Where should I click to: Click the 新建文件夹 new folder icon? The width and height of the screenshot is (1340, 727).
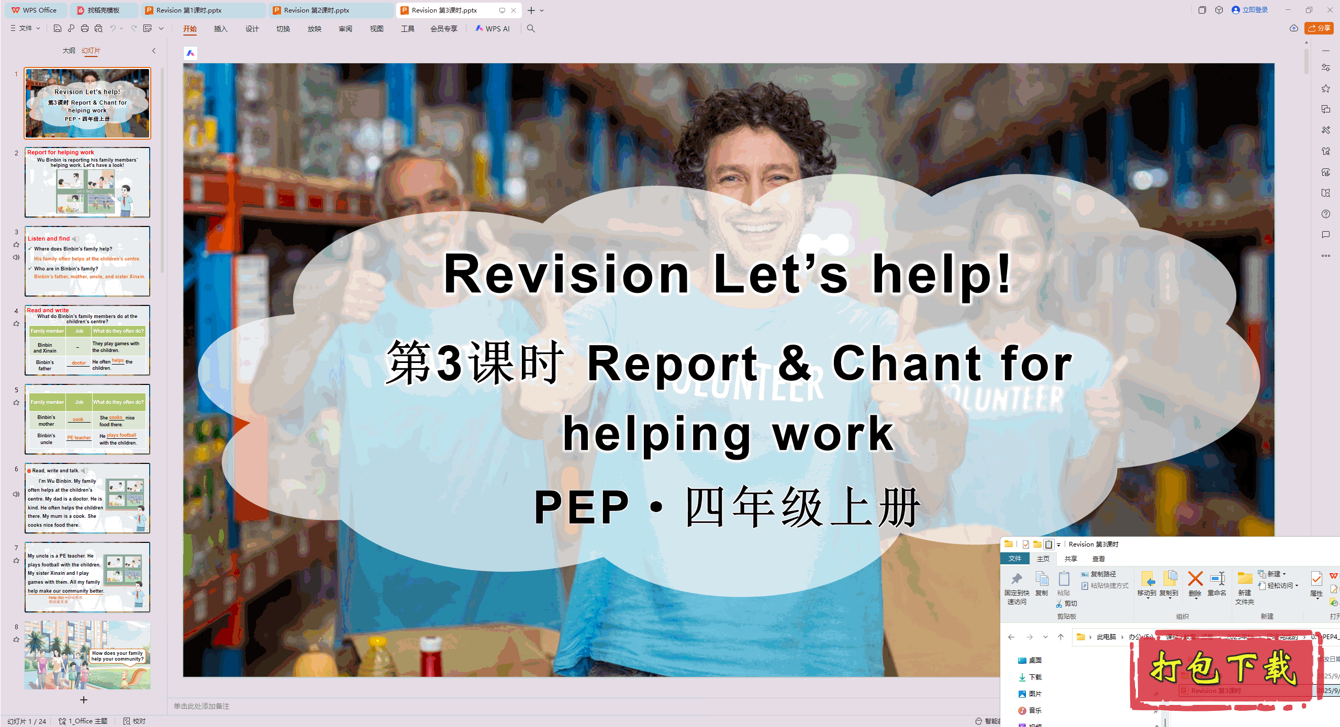click(x=1245, y=586)
